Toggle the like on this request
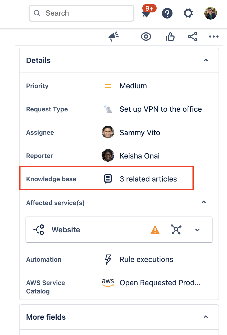The height and width of the screenshot is (335, 227). (170, 37)
